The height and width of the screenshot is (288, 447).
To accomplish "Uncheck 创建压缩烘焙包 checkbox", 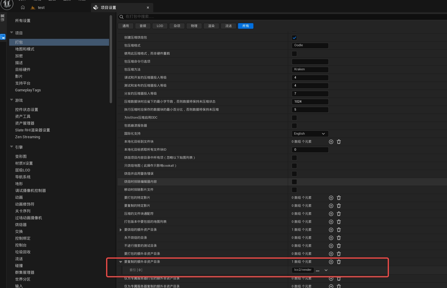I will coord(294,38).
